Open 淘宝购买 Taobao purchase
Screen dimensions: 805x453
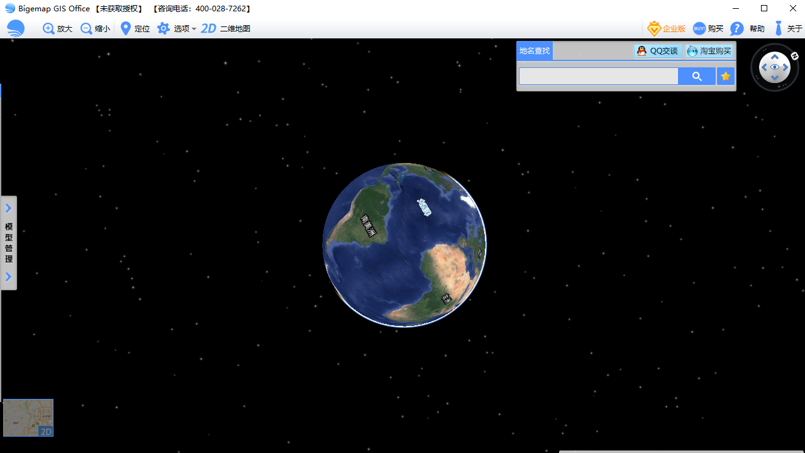click(709, 51)
